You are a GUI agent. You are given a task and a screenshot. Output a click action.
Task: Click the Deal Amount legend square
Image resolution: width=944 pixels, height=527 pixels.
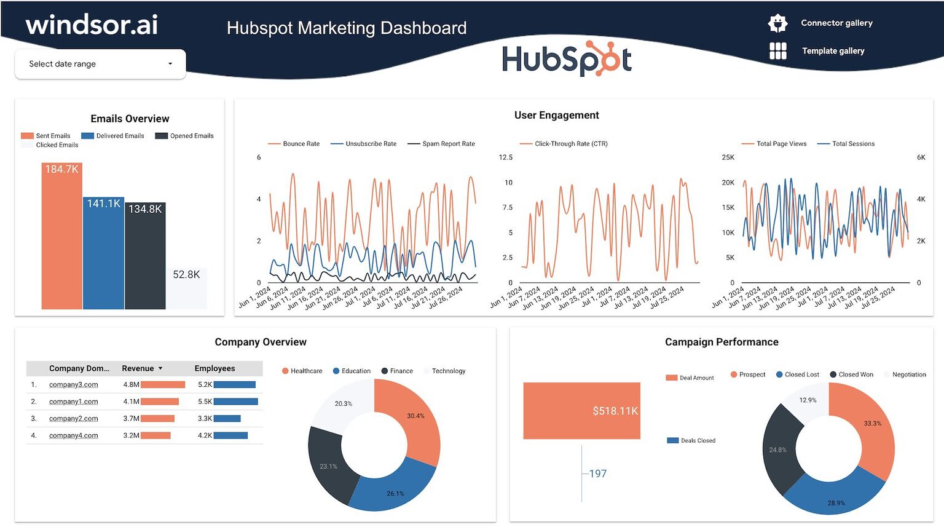(672, 377)
